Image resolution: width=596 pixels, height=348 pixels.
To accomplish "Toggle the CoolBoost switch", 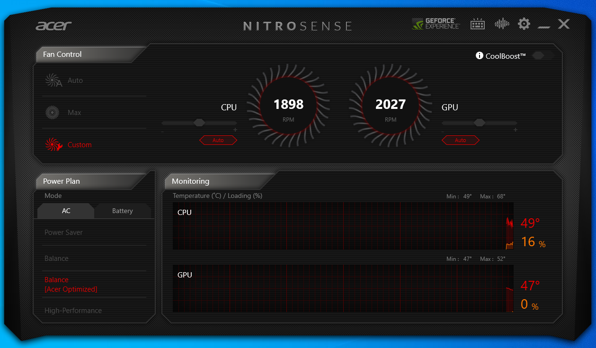I will click(543, 56).
